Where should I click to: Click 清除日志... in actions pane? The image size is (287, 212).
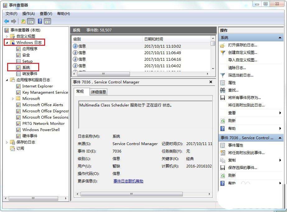pos(237,68)
